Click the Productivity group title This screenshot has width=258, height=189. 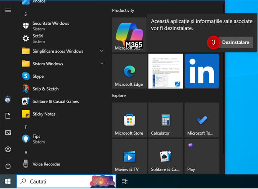[x=123, y=10]
